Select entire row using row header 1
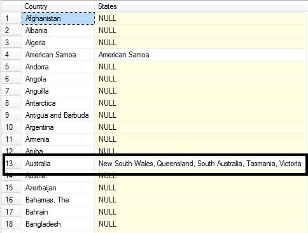The height and width of the screenshot is (233, 308). 11,18
